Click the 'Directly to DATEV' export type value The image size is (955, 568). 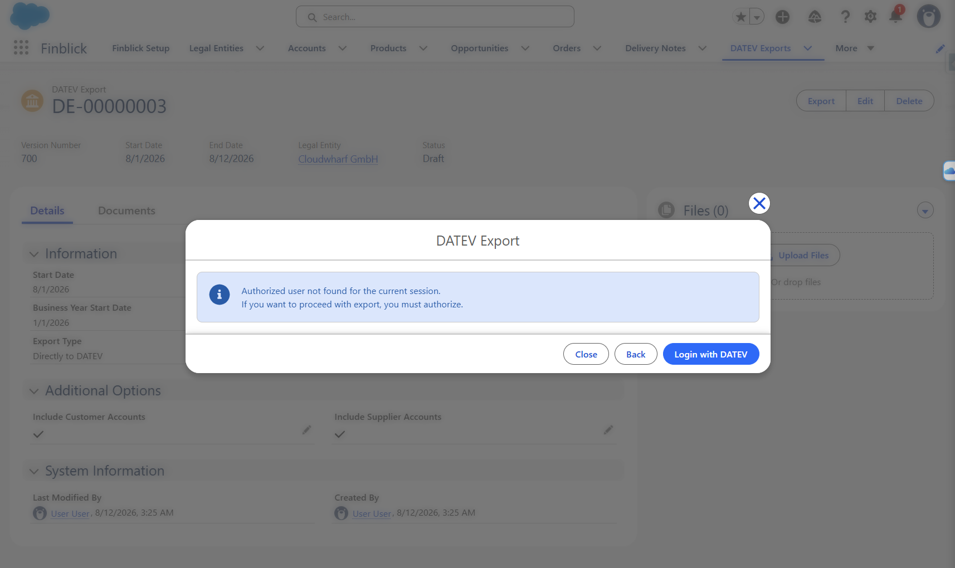pos(68,356)
